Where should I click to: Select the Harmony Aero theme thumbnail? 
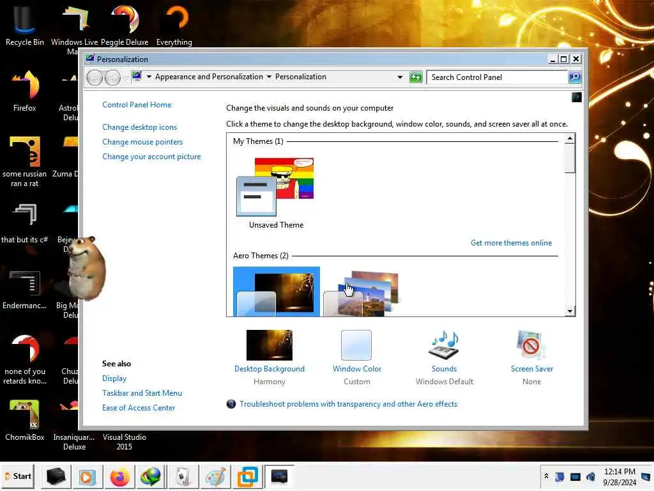coord(276,292)
